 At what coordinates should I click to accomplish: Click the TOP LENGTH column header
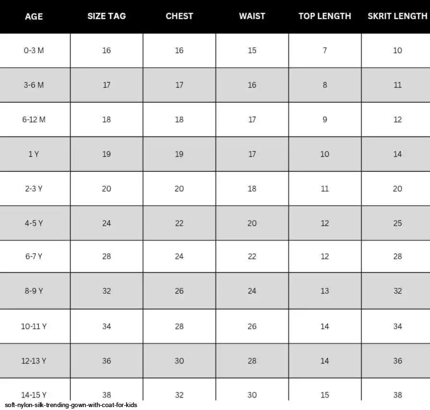325,16
